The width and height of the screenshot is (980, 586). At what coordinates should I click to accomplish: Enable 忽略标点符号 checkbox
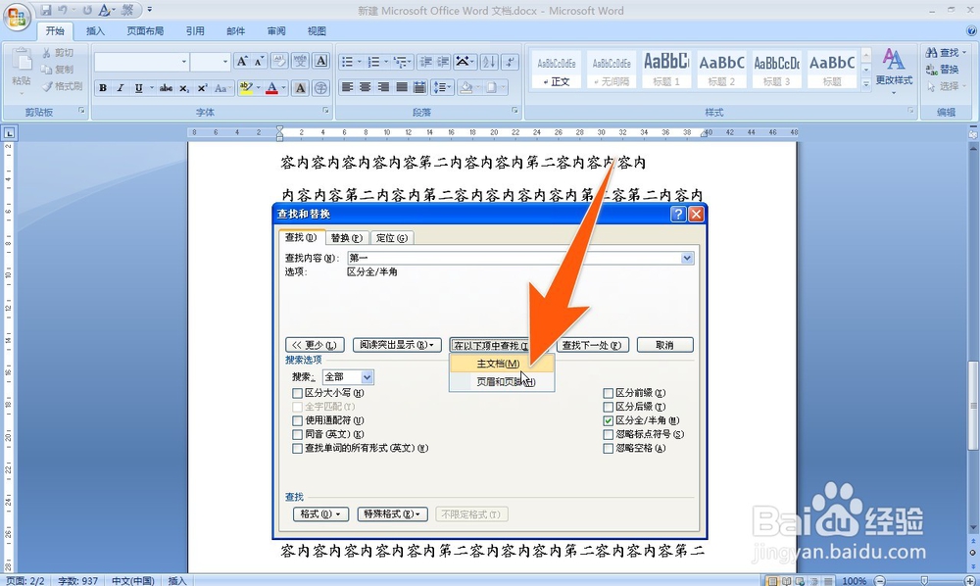[x=609, y=435]
